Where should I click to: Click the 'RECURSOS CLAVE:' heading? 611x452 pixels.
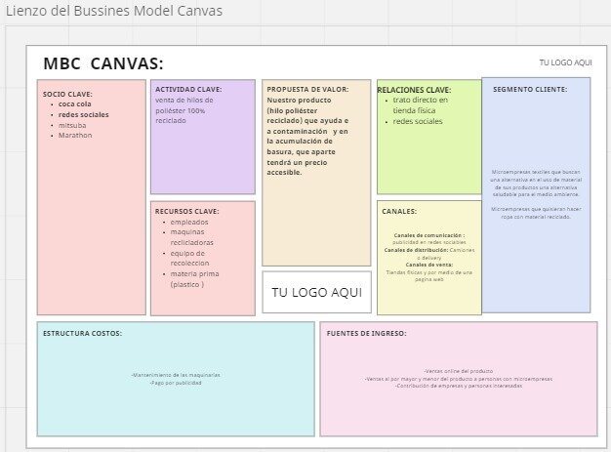point(187,211)
